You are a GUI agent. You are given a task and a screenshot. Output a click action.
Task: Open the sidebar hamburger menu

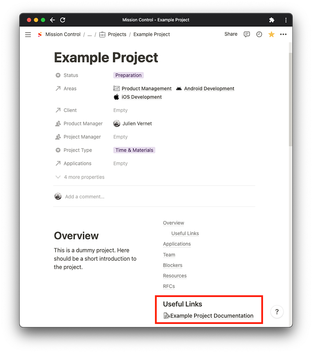pos(28,35)
